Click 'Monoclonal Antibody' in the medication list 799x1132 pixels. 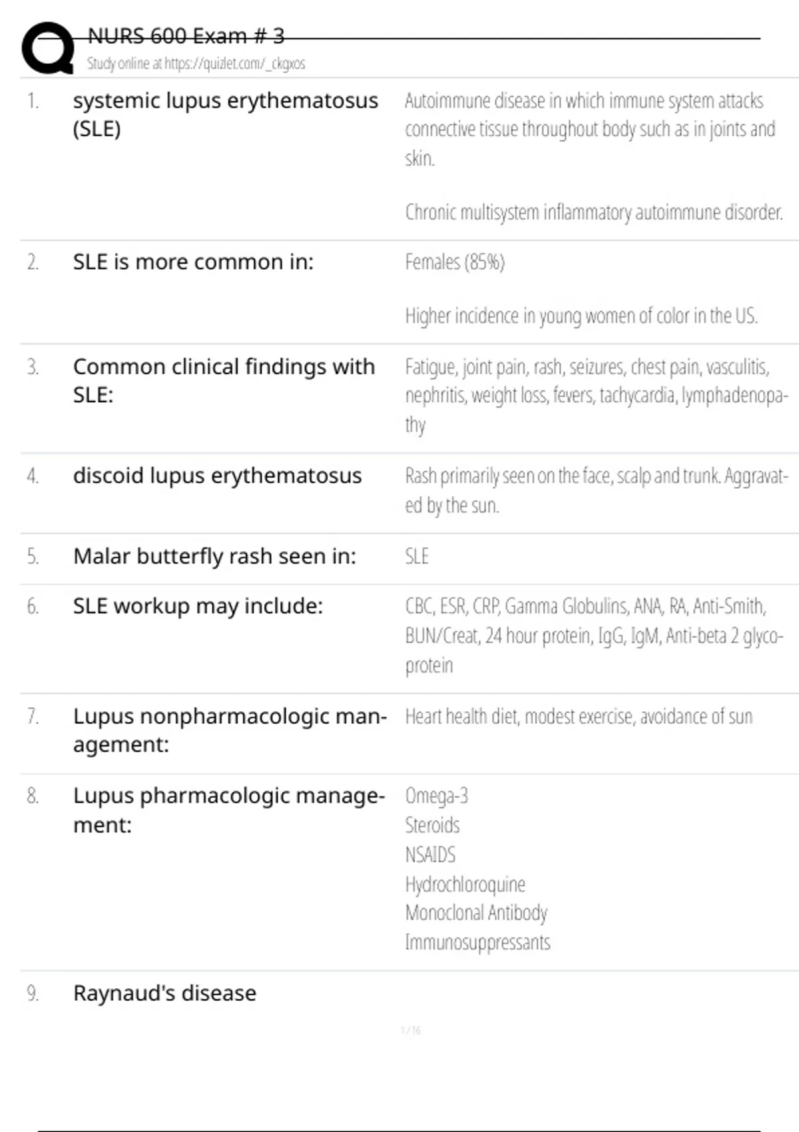[x=476, y=913]
